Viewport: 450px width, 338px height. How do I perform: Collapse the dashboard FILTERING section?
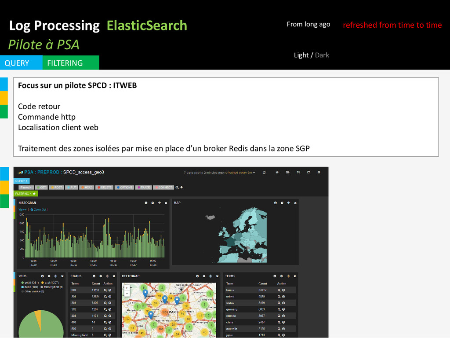pos(25,194)
